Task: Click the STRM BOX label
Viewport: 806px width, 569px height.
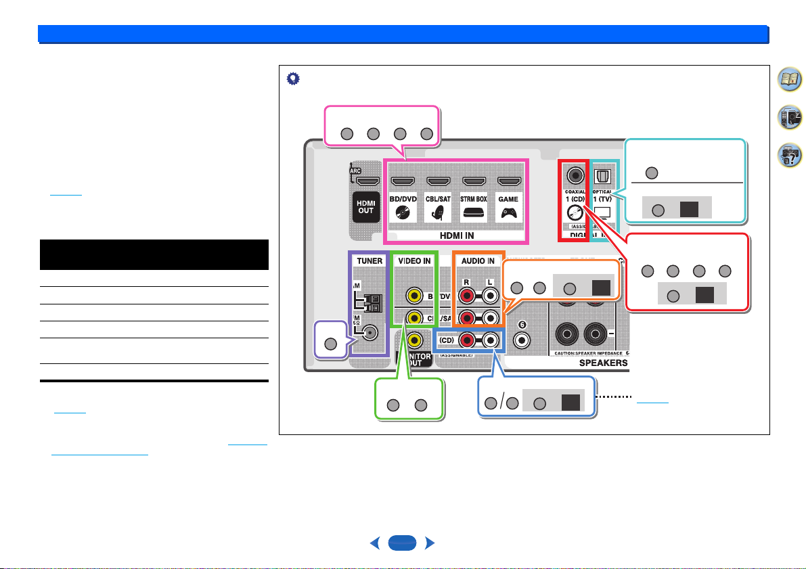Action: point(474,199)
